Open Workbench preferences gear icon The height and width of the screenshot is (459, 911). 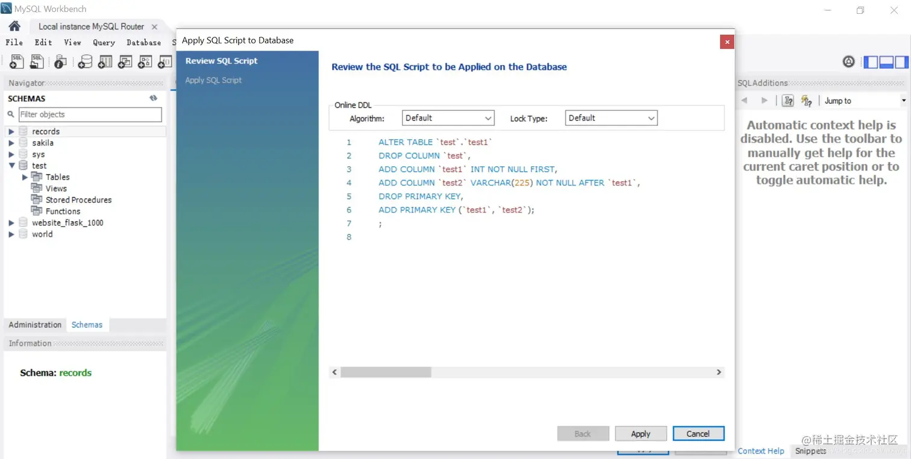pyautogui.click(x=848, y=61)
